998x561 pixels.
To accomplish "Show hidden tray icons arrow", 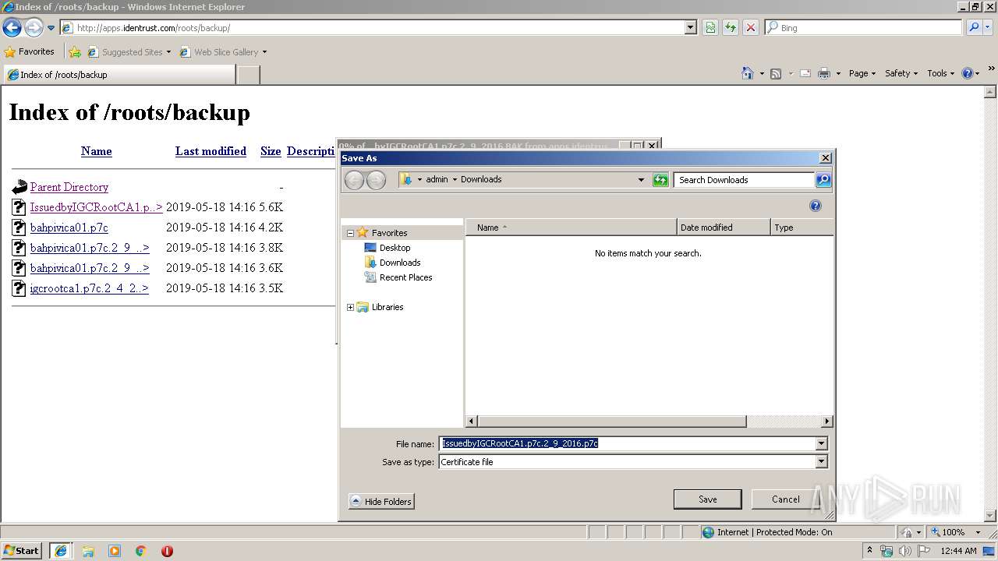I will [x=869, y=550].
